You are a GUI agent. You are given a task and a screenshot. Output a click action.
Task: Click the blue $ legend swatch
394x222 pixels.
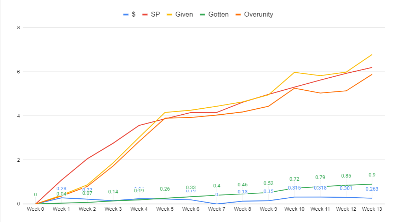pos(126,15)
